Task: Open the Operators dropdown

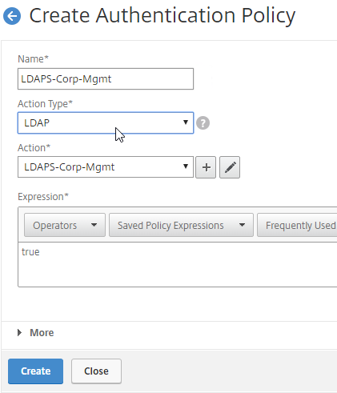Action: coord(65,225)
